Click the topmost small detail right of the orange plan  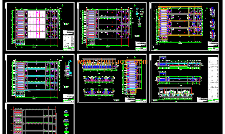coord(212,12)
